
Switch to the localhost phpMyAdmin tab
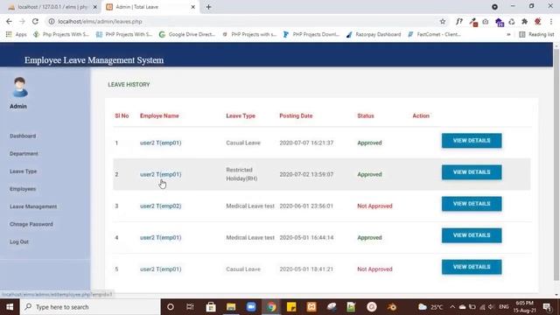coord(52,7)
